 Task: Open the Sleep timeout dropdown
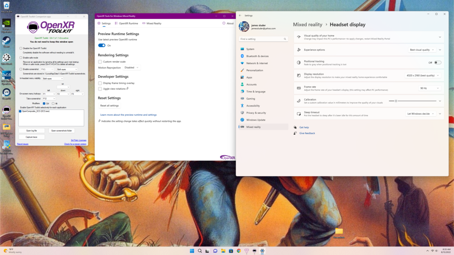pos(420,114)
